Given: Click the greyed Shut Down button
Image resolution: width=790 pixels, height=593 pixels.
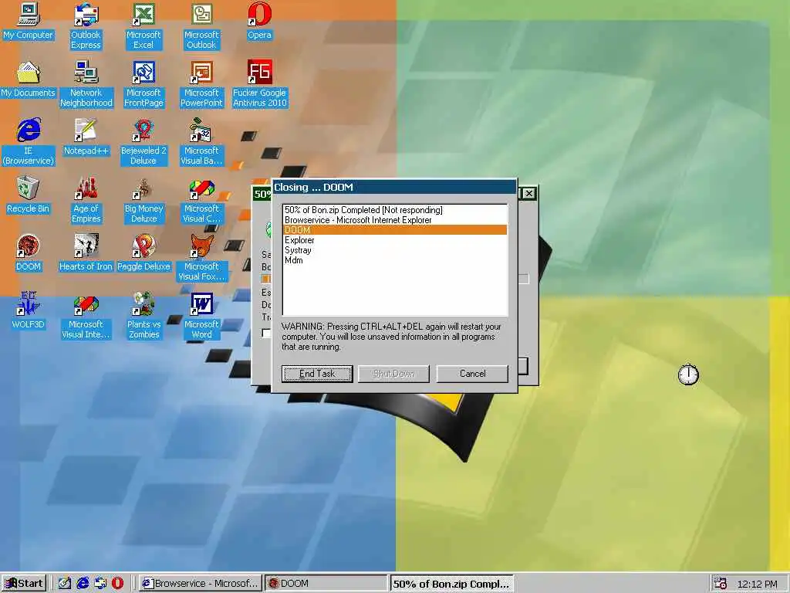Looking at the screenshot, I should point(393,374).
